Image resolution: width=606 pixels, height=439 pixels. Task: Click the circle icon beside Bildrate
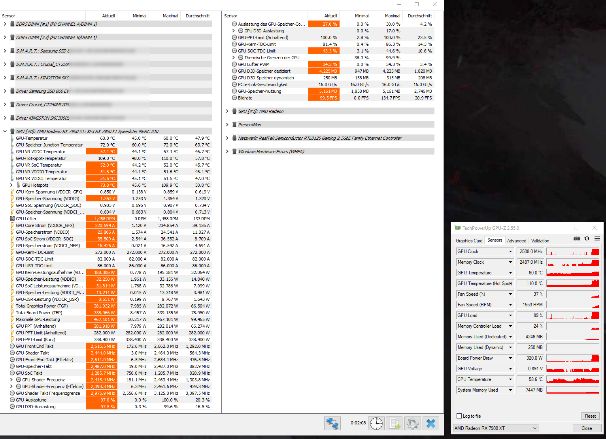pyautogui.click(x=234, y=98)
